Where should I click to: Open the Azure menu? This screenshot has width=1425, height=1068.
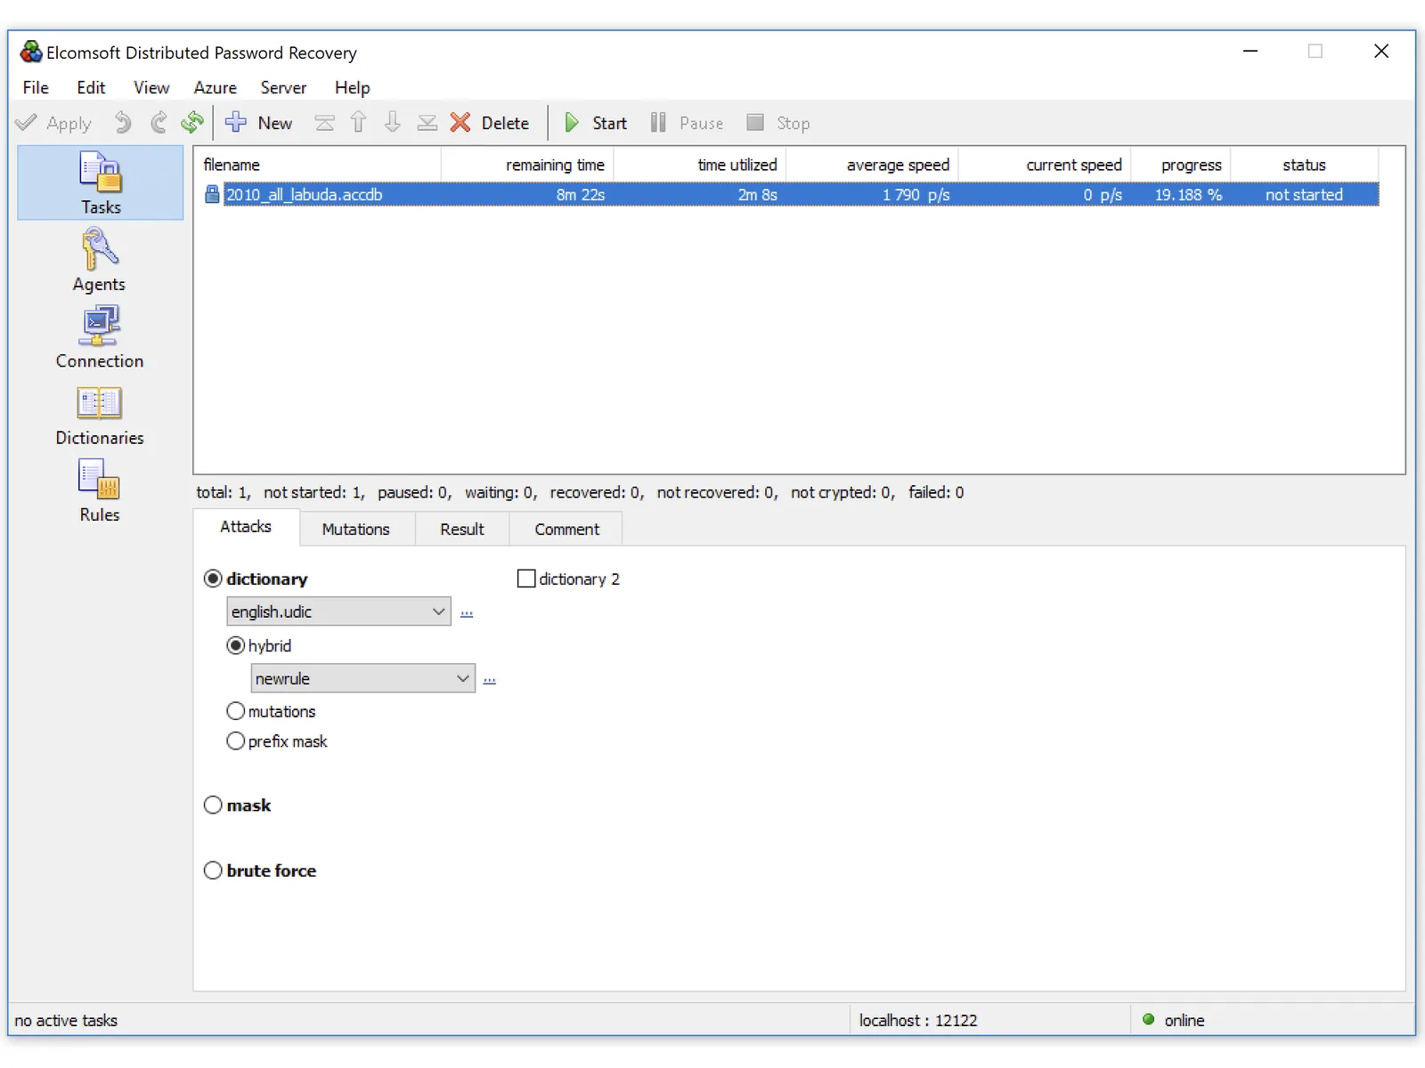coord(216,87)
